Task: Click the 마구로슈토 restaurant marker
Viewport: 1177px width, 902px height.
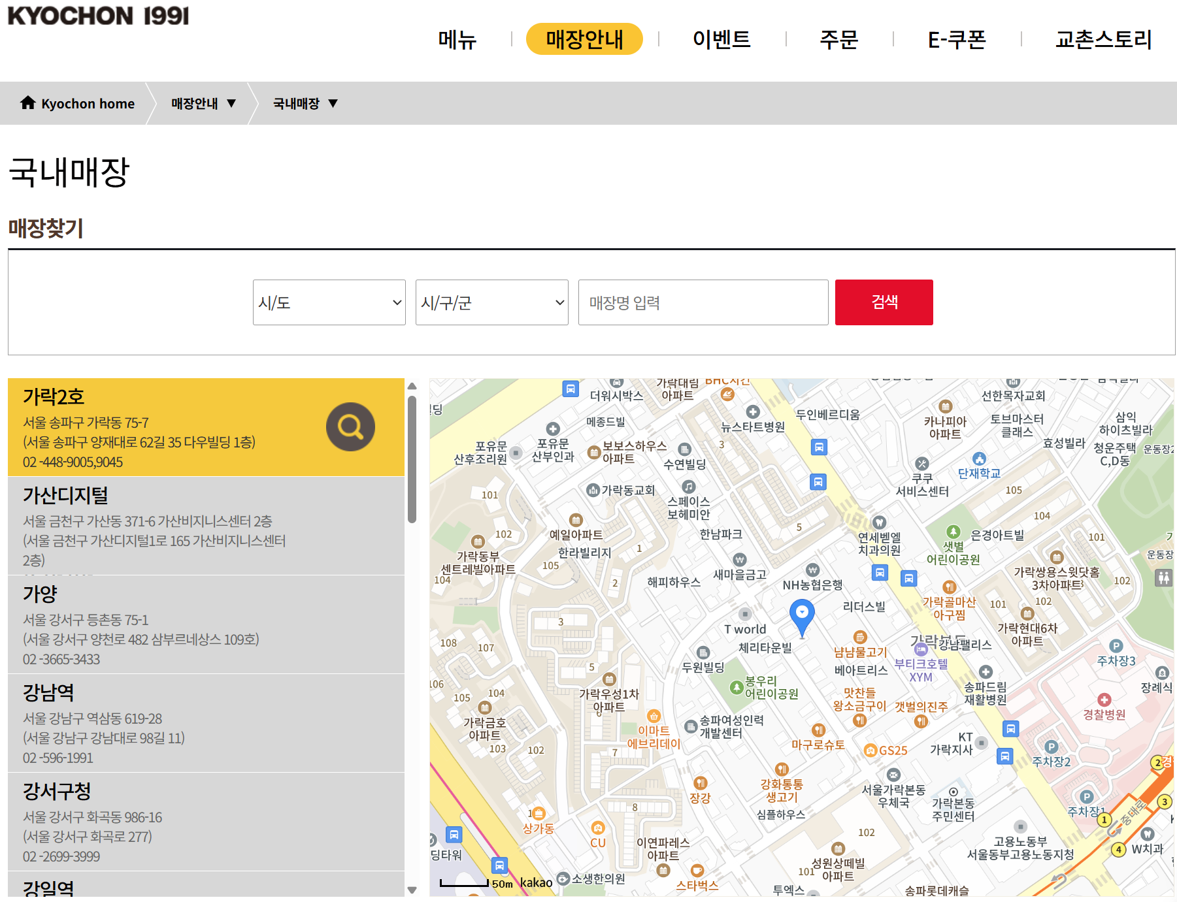Action: pyautogui.click(x=818, y=730)
